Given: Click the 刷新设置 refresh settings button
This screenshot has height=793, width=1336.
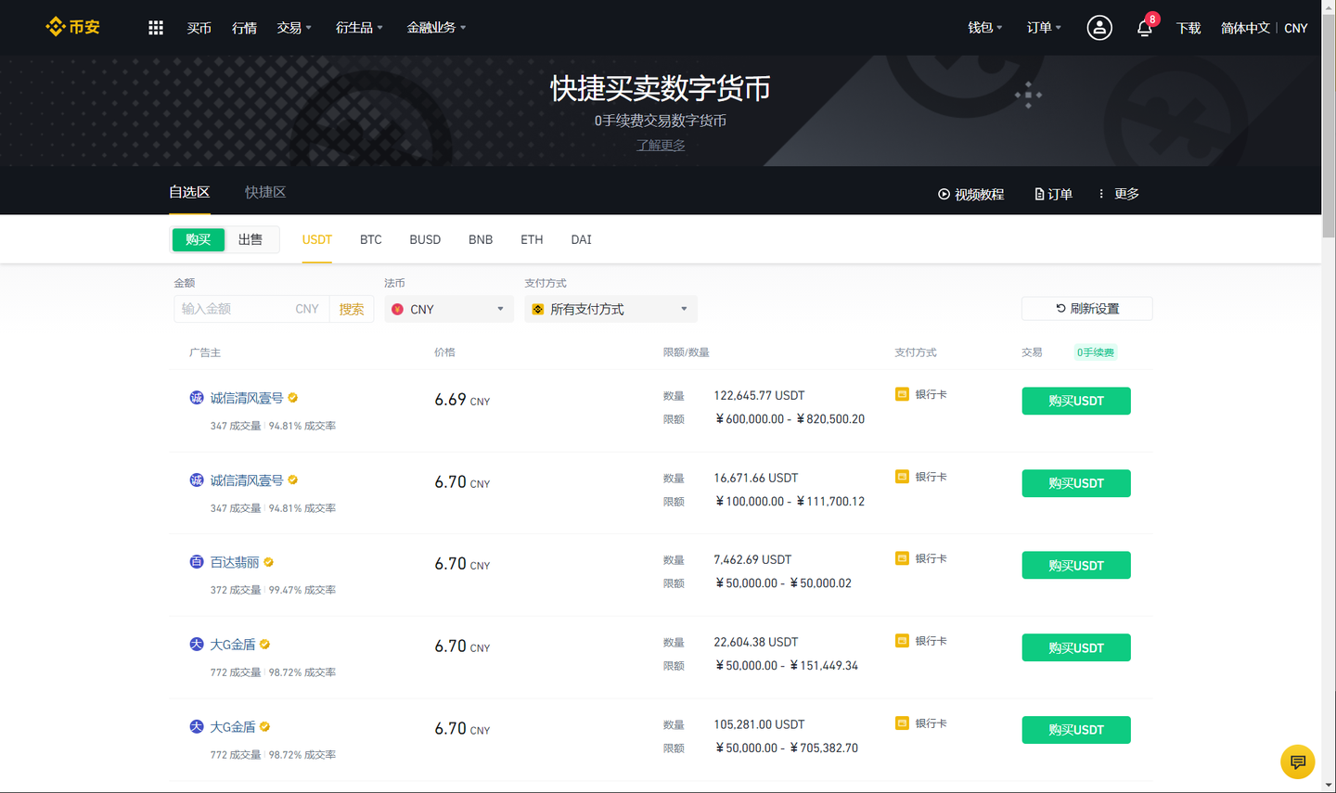Looking at the screenshot, I should point(1086,308).
